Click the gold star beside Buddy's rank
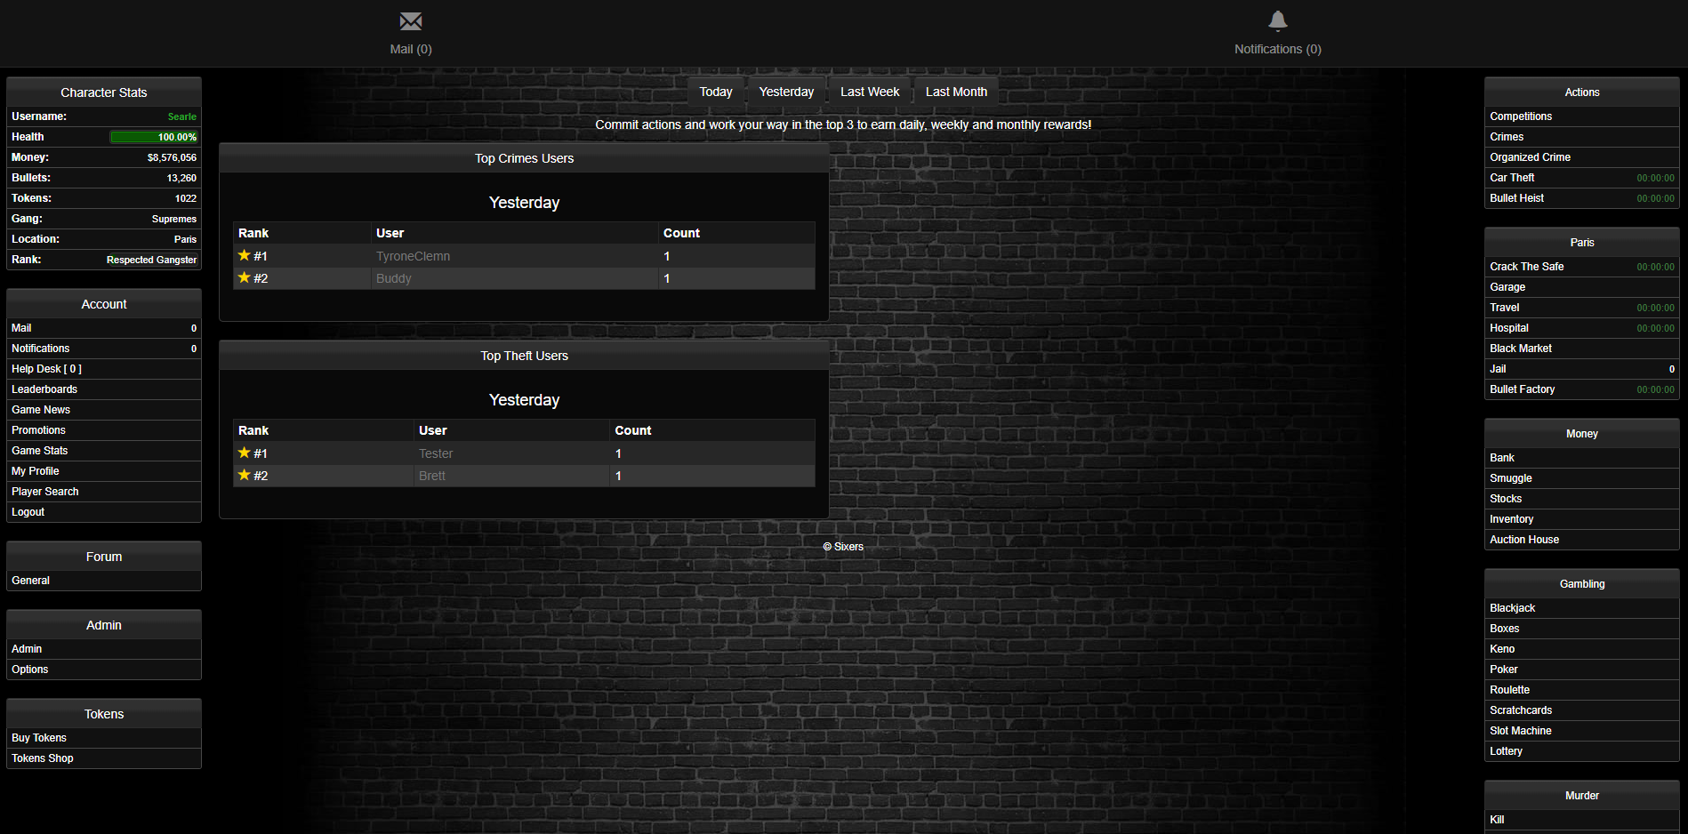 pyautogui.click(x=245, y=277)
